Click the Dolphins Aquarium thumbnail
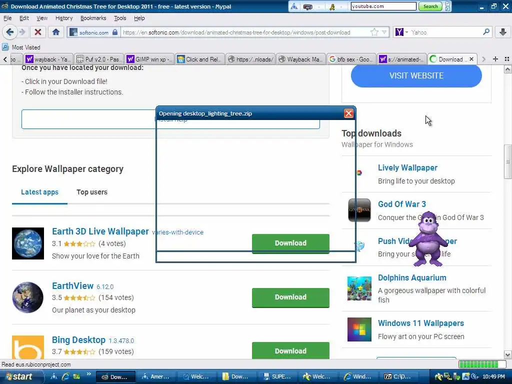The height and width of the screenshot is (384, 512). [x=359, y=288]
